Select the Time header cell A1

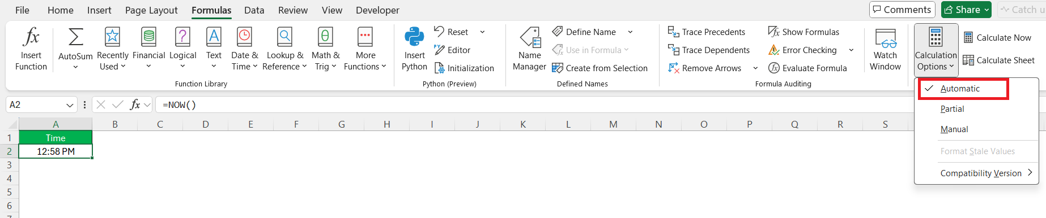pos(56,138)
